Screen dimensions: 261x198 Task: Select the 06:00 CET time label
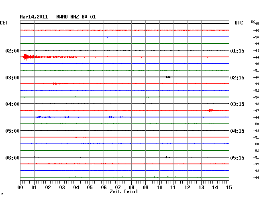click(12, 158)
